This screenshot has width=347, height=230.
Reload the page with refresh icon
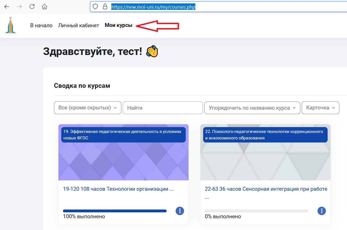[x=32, y=7]
